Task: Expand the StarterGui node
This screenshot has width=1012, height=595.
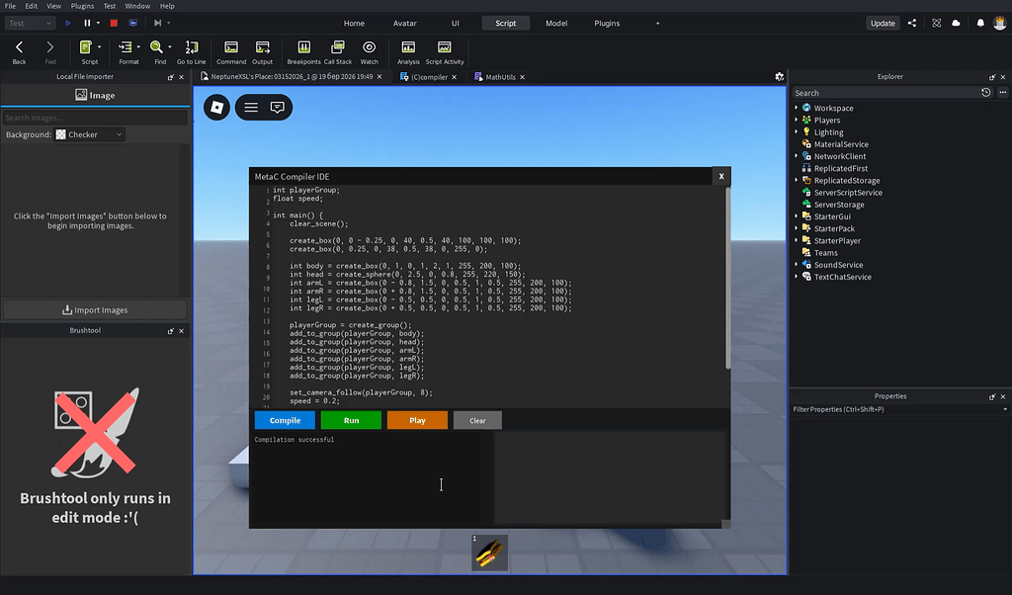Action: click(x=796, y=216)
